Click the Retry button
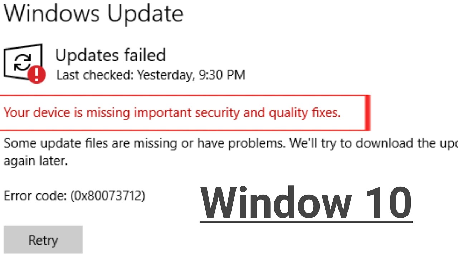Image resolution: width=458 pixels, height=257 pixels. [43, 240]
